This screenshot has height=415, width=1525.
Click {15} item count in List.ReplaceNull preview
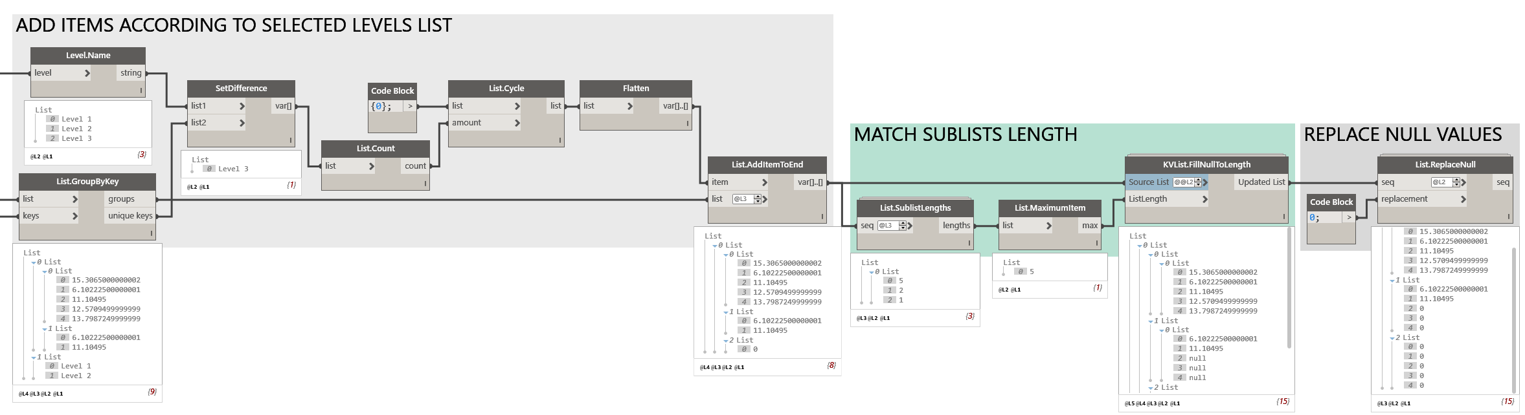pyautogui.click(x=1508, y=401)
